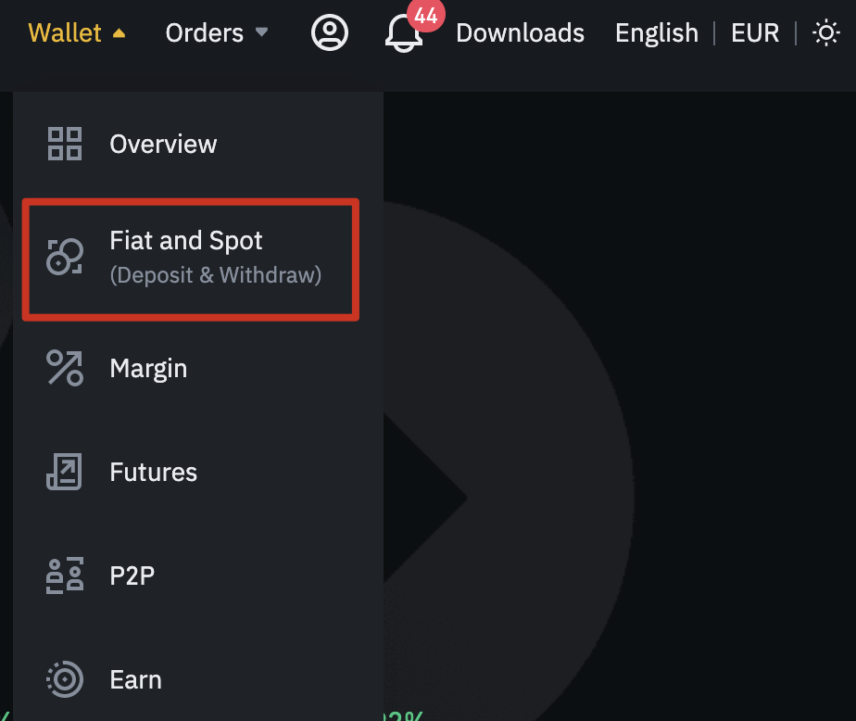This screenshot has width=856, height=721.
Task: Select Margin from Wallet menu
Action: [x=148, y=368]
